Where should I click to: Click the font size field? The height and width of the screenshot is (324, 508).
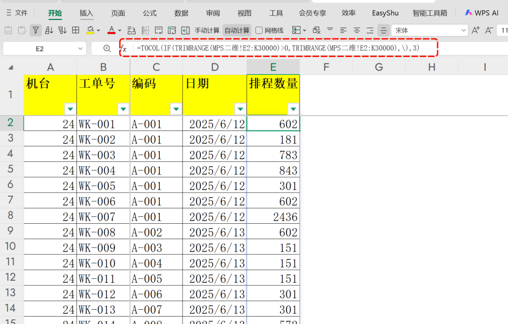(x=503, y=30)
